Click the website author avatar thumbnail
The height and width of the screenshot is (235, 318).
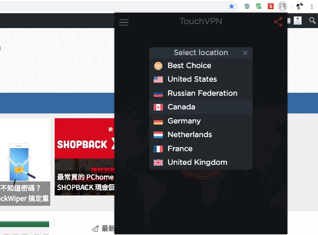tap(298, 20)
